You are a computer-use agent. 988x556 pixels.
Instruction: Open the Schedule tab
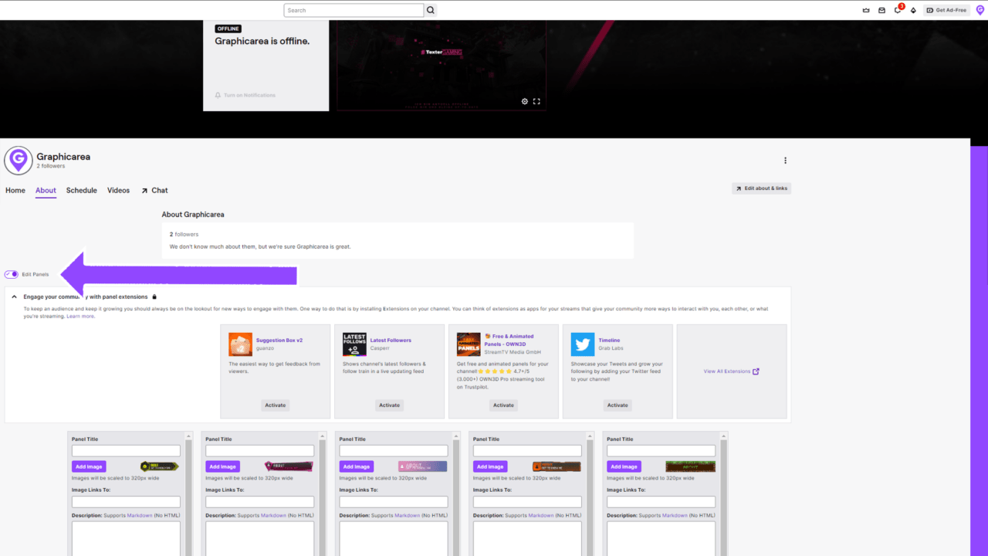point(81,190)
